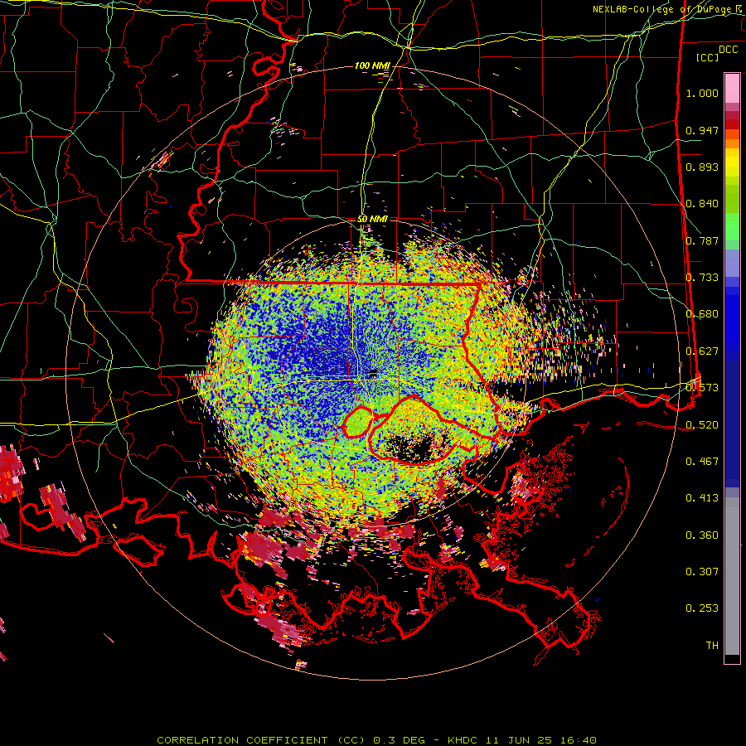Click the 0.573 legend value
Viewport: 746px width, 746px height.
click(702, 388)
